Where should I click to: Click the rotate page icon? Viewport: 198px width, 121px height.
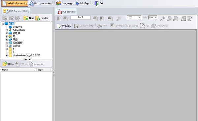coord(190,18)
